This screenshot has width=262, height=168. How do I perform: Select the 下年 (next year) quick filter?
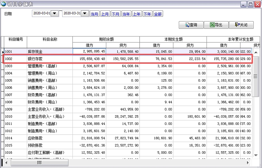coord(147,14)
